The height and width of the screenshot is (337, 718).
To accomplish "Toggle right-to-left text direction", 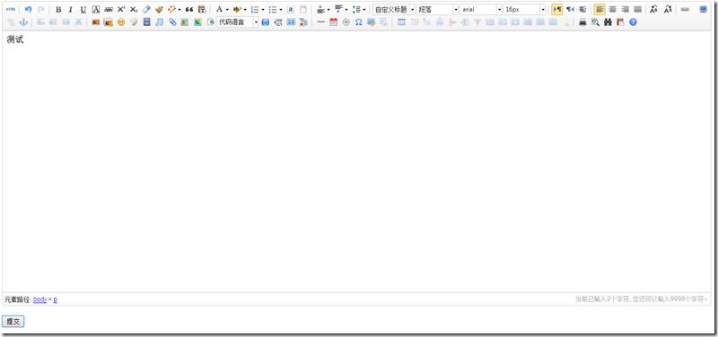I will tap(570, 9).
